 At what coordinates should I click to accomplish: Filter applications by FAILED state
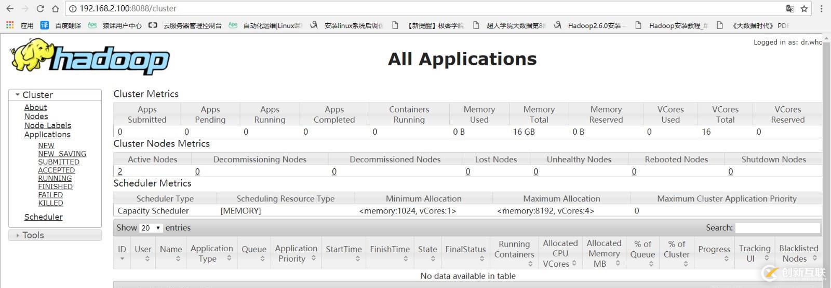[x=50, y=195]
